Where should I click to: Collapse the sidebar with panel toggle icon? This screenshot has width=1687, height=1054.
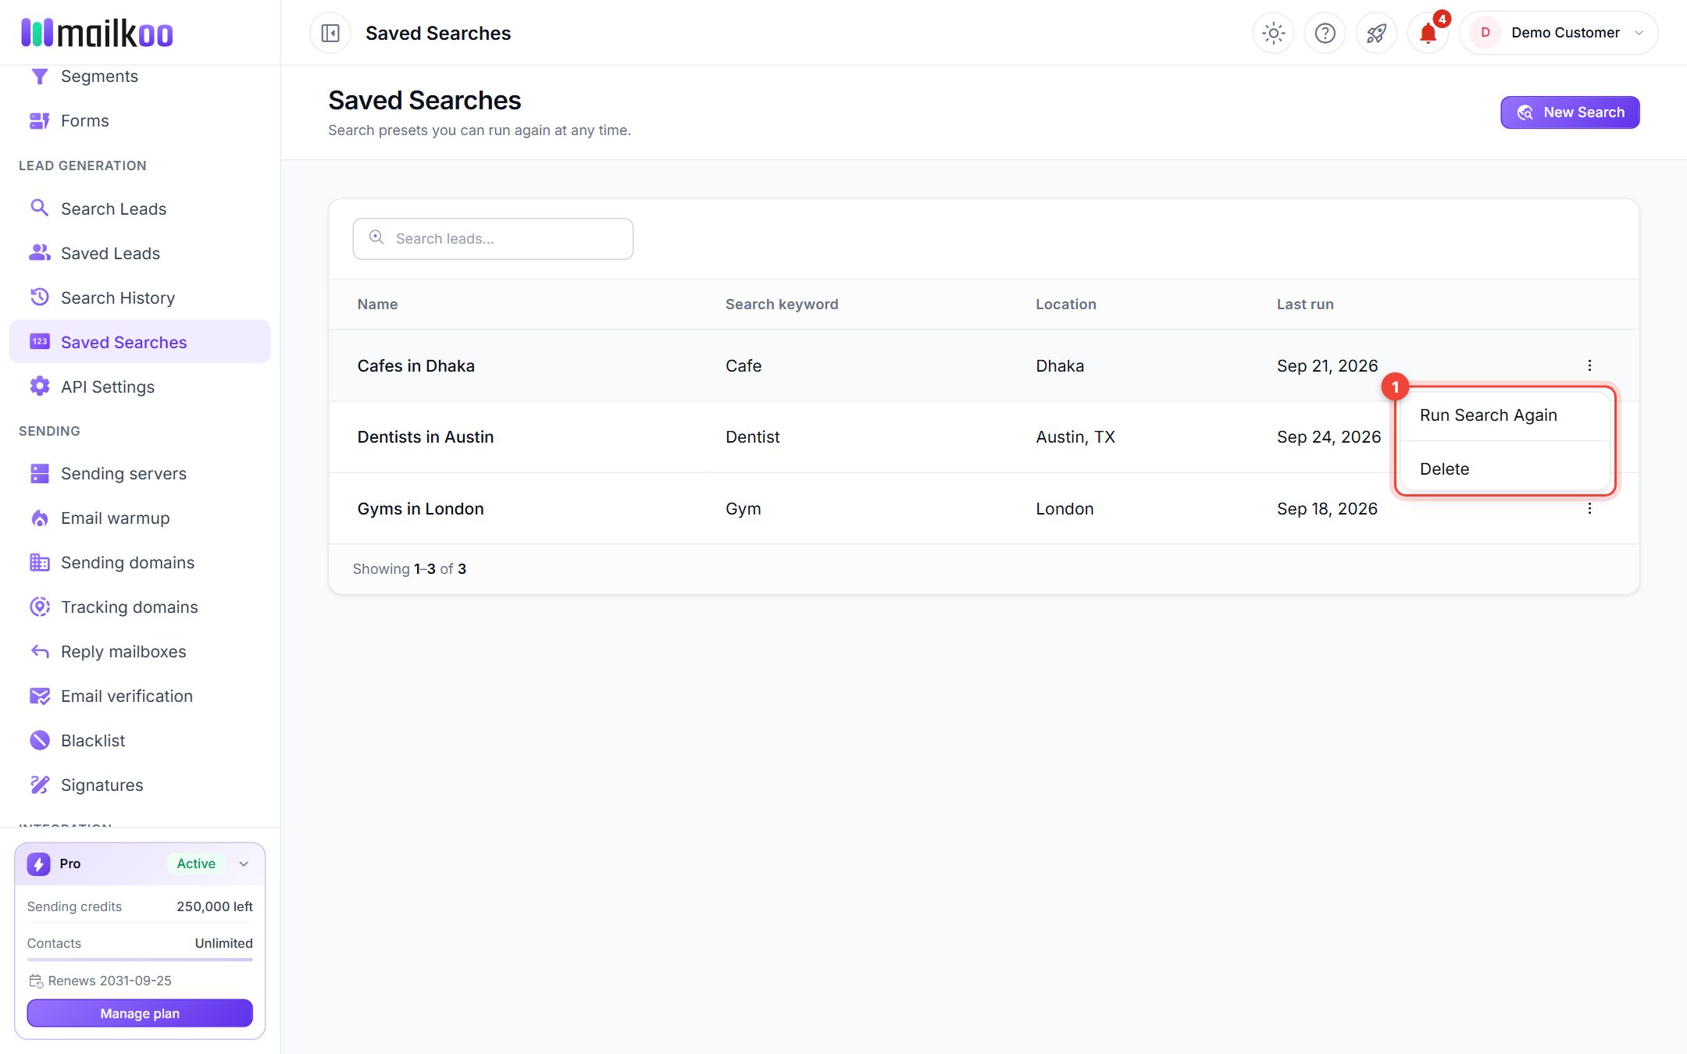pos(330,33)
